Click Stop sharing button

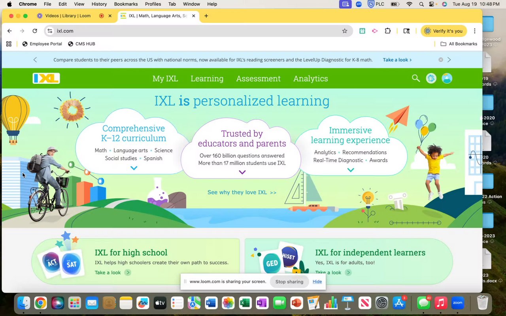(x=289, y=282)
